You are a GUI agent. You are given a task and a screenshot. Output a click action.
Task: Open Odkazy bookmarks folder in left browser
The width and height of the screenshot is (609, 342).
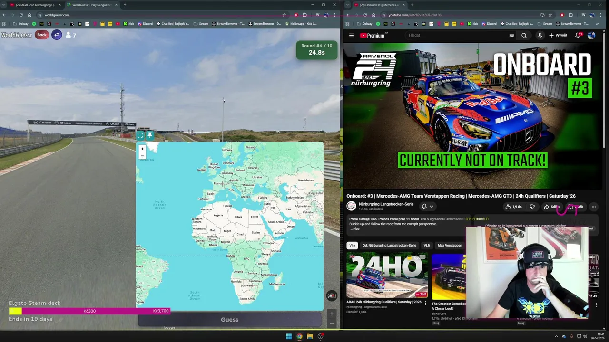pyautogui.click(x=20, y=24)
